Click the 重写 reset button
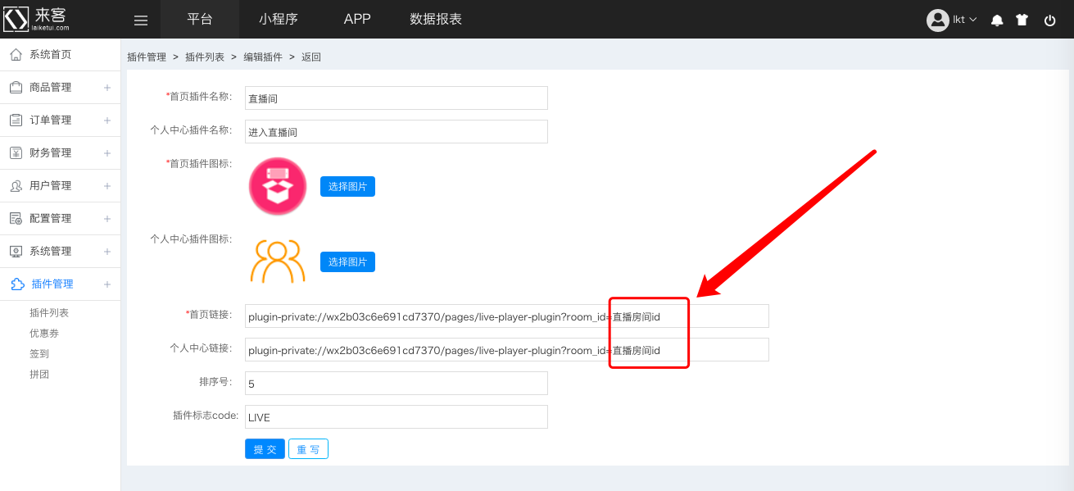Image resolution: width=1074 pixels, height=491 pixels. pyautogui.click(x=308, y=449)
